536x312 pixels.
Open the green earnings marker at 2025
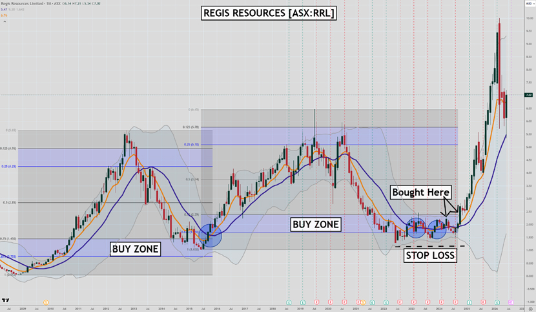(469, 302)
